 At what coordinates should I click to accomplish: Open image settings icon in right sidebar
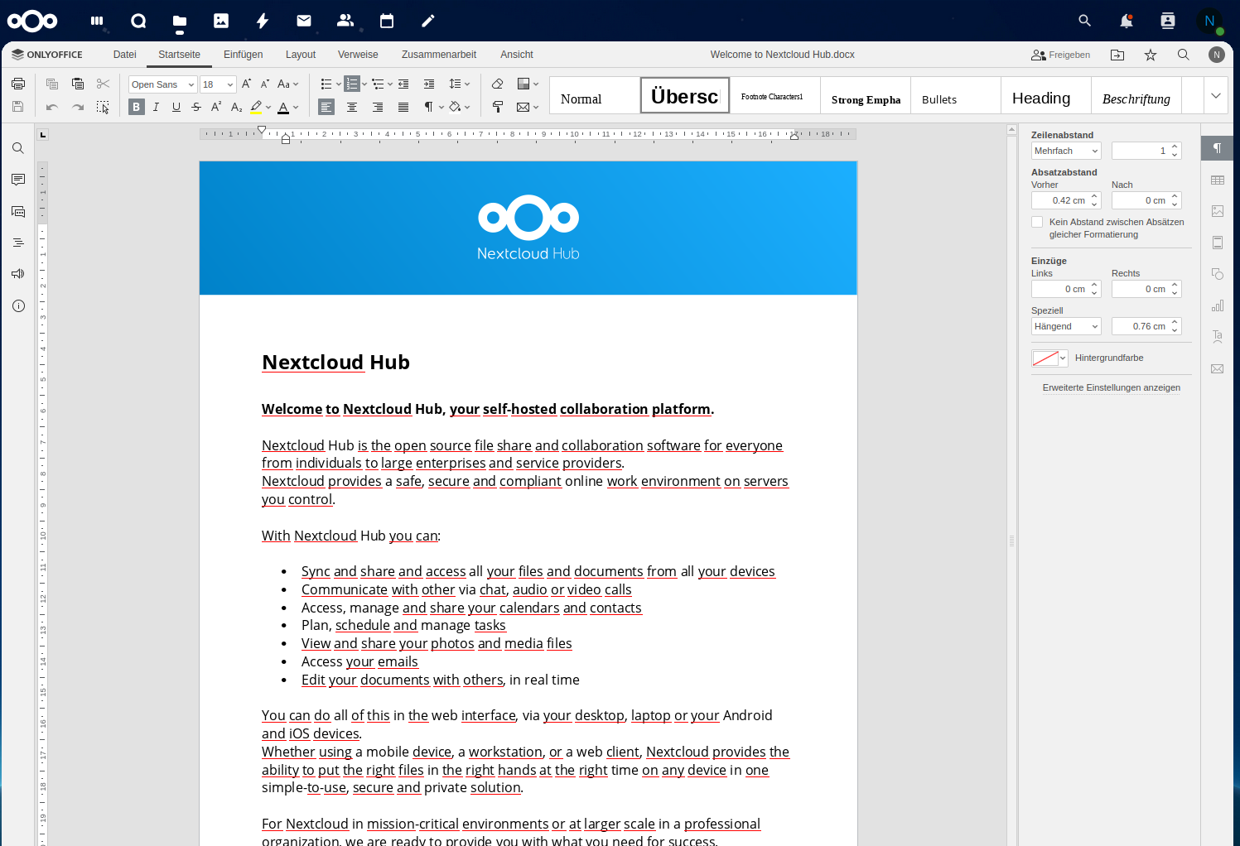pos(1218,211)
